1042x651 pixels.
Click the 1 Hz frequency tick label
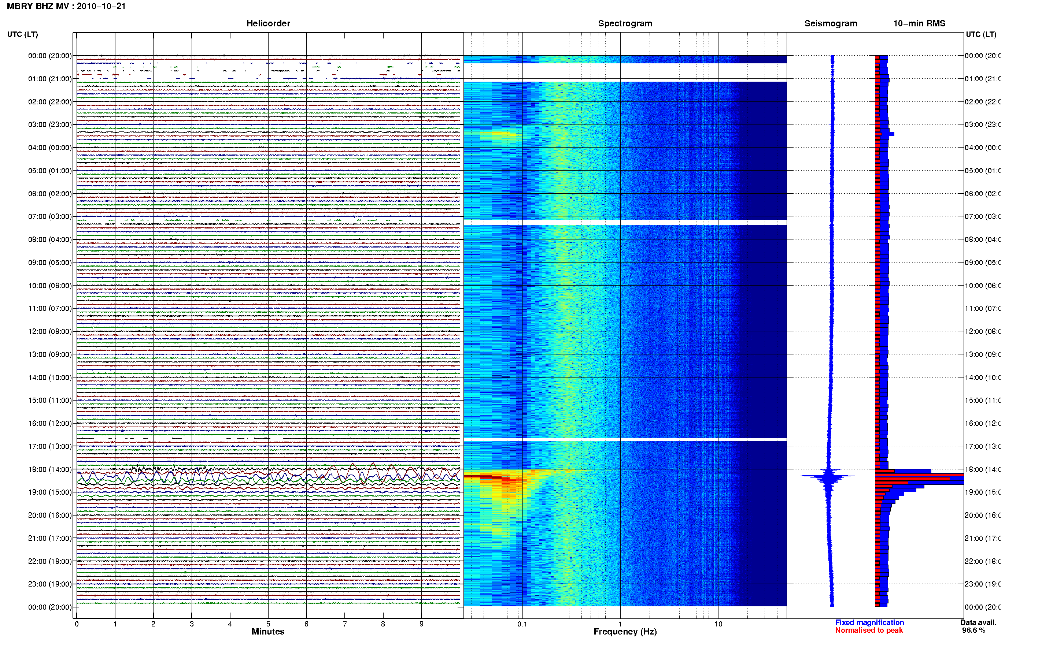(x=620, y=624)
